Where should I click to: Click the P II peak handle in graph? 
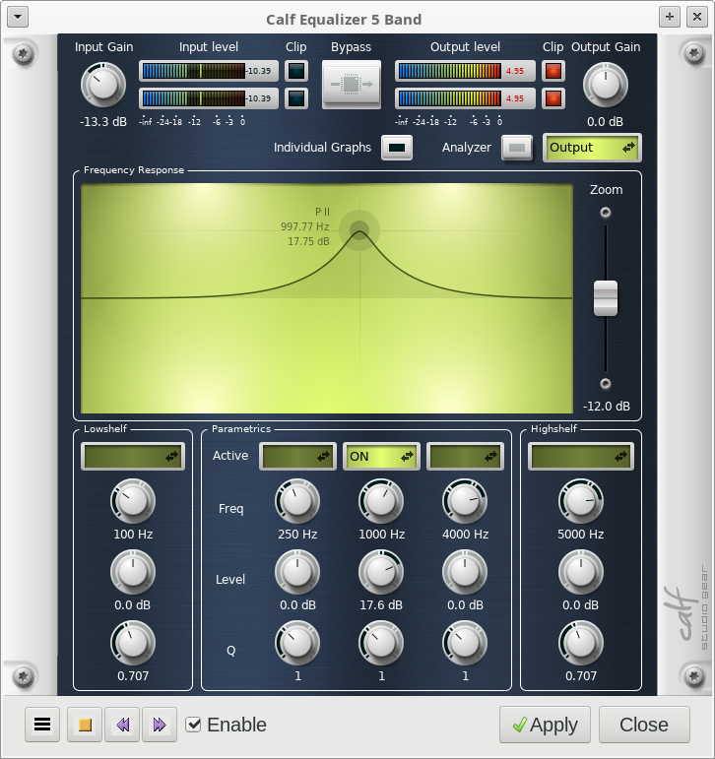(359, 230)
